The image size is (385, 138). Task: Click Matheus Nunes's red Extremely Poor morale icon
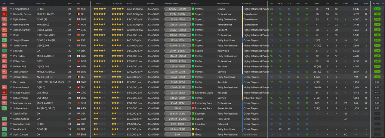pyautogui.click(x=193, y=103)
